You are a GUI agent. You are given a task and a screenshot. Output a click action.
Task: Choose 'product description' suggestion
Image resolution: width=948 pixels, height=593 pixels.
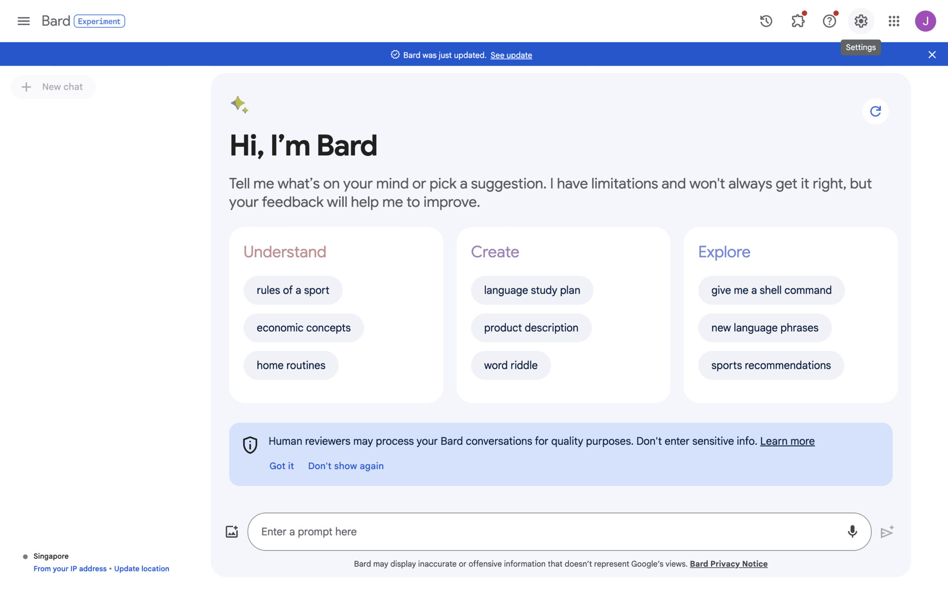click(x=531, y=328)
